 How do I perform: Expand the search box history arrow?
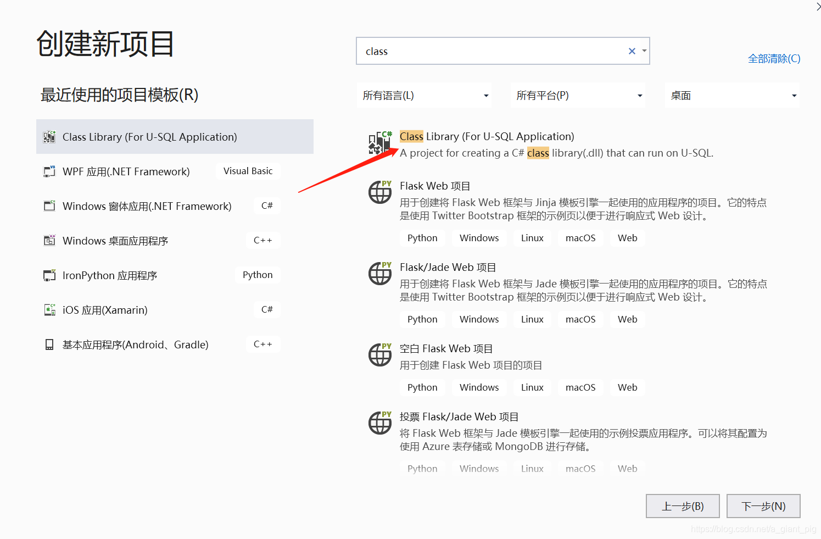pyautogui.click(x=643, y=51)
